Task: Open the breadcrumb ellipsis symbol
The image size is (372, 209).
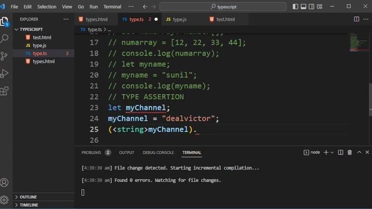Action: 109,30
